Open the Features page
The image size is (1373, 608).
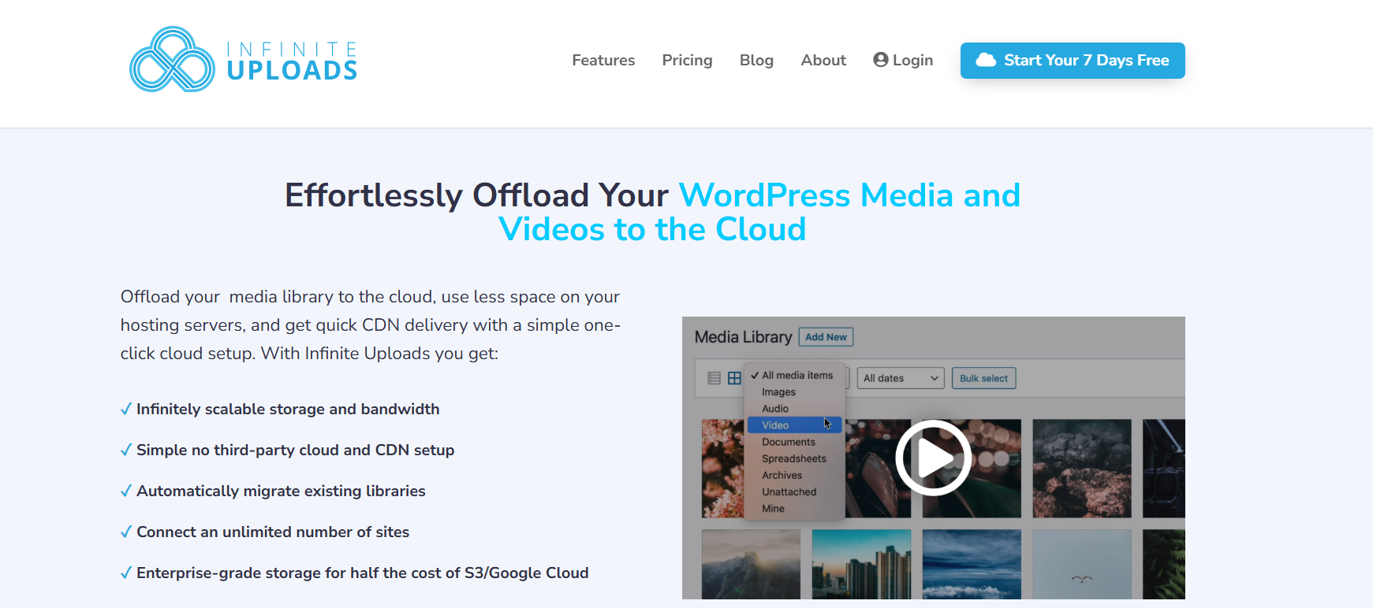tap(603, 61)
